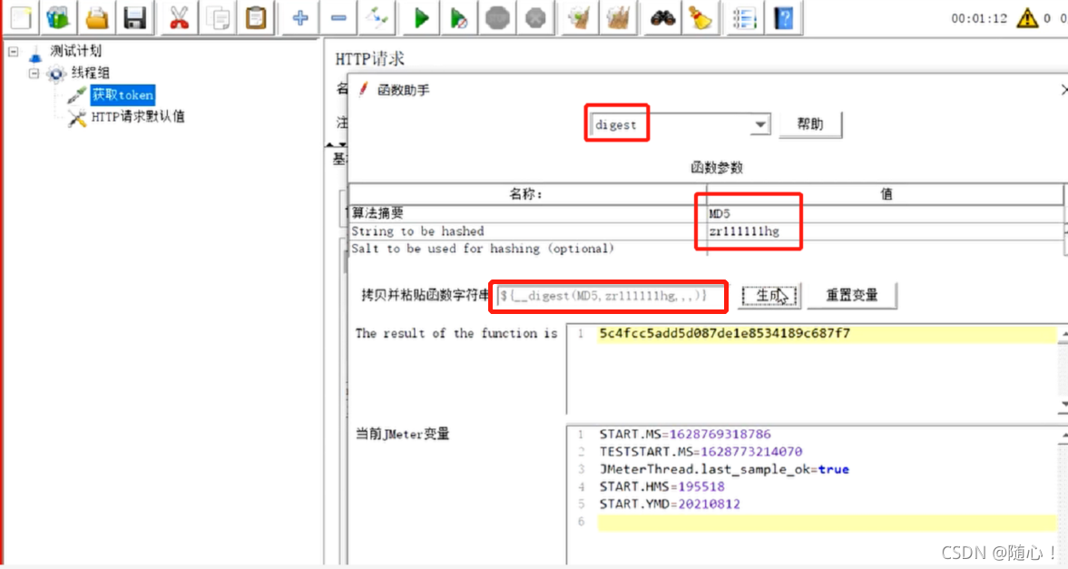The width and height of the screenshot is (1068, 569).
Task: Click the Clear All results icon
Action: coord(618,17)
